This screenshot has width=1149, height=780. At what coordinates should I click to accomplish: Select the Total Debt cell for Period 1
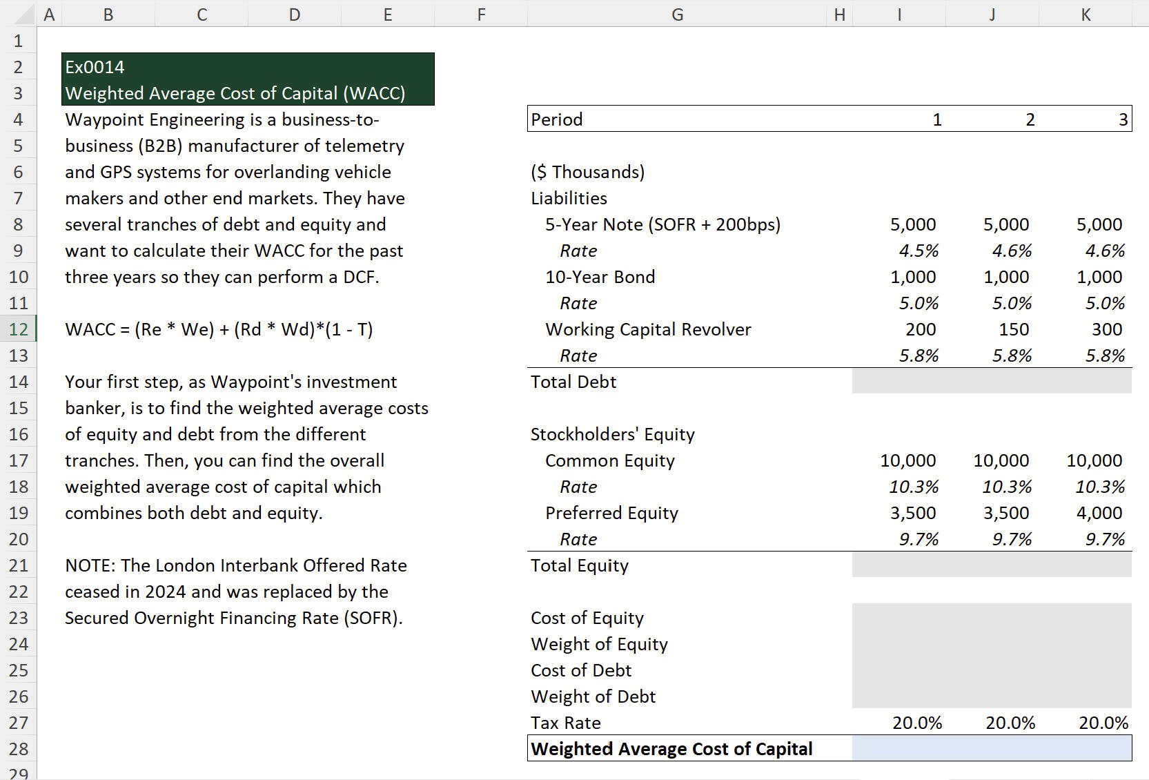pyautogui.click(x=898, y=382)
